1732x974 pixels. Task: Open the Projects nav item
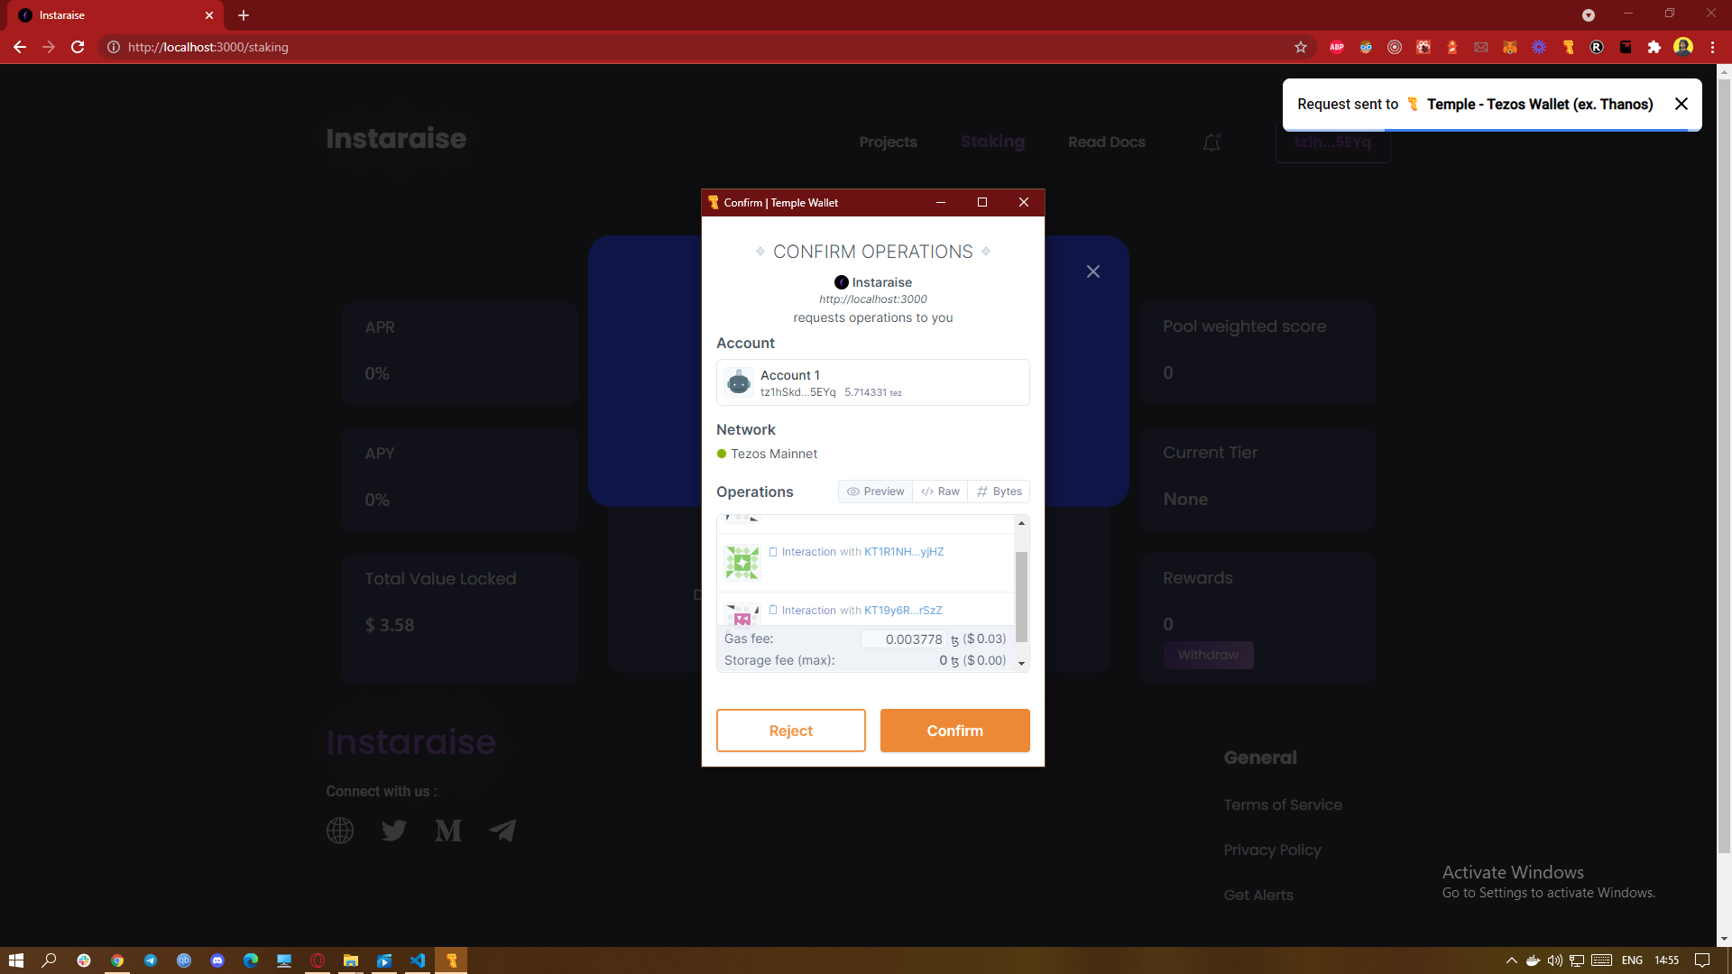[x=888, y=142]
